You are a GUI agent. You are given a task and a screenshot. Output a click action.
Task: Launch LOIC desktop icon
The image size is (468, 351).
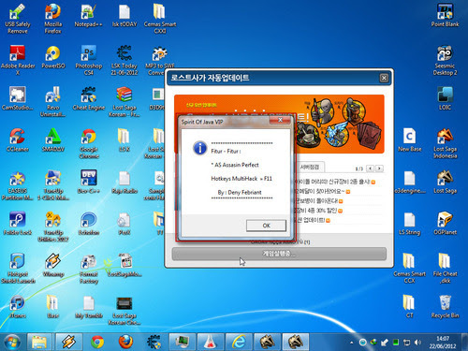click(x=445, y=98)
